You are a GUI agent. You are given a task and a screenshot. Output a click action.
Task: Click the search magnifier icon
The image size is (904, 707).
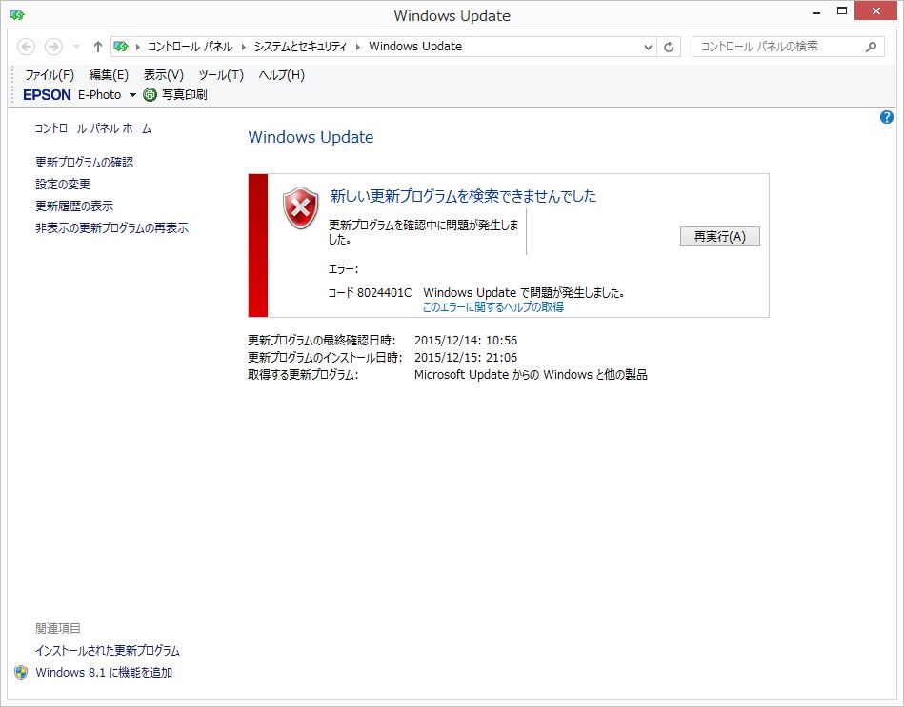[872, 47]
